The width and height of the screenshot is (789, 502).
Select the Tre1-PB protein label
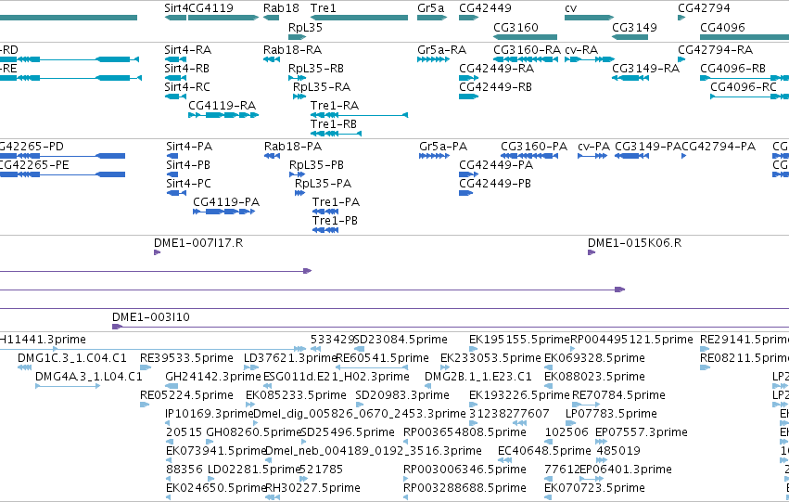coord(335,221)
